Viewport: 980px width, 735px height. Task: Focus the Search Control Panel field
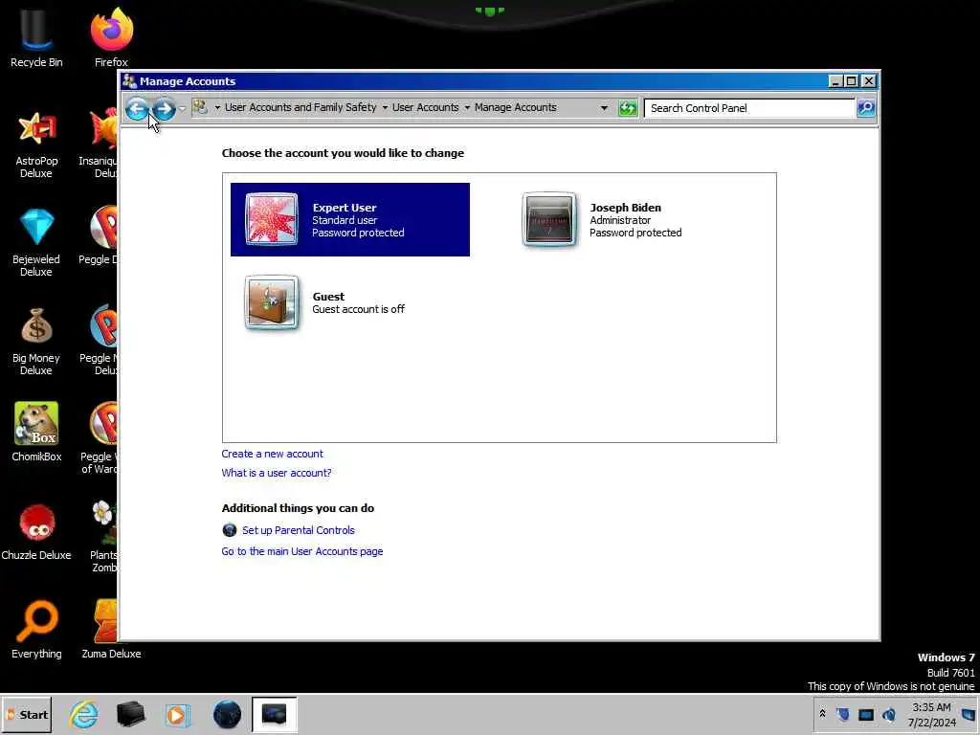[x=749, y=108]
